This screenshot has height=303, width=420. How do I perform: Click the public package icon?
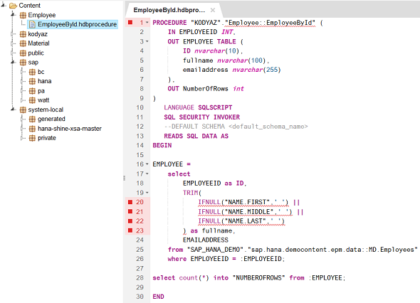tap(23, 53)
